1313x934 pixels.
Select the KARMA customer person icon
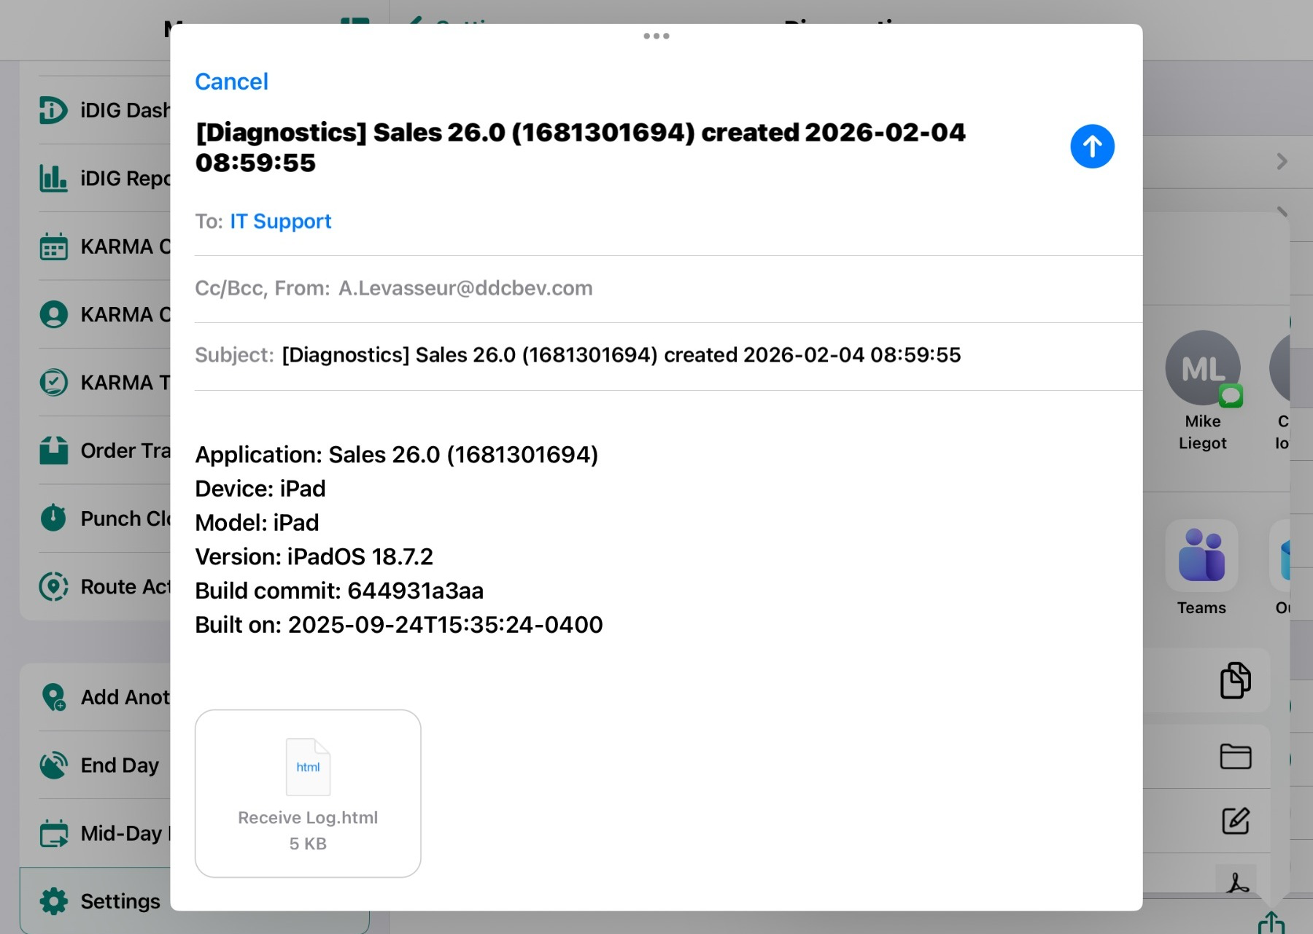pos(53,314)
